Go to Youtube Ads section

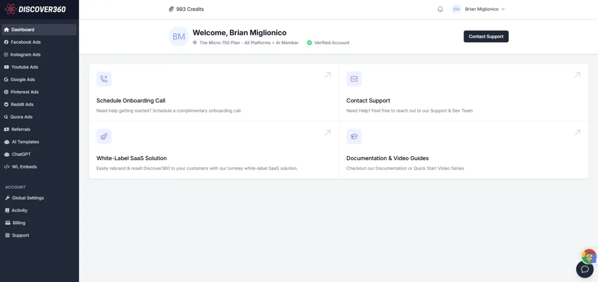tap(24, 67)
